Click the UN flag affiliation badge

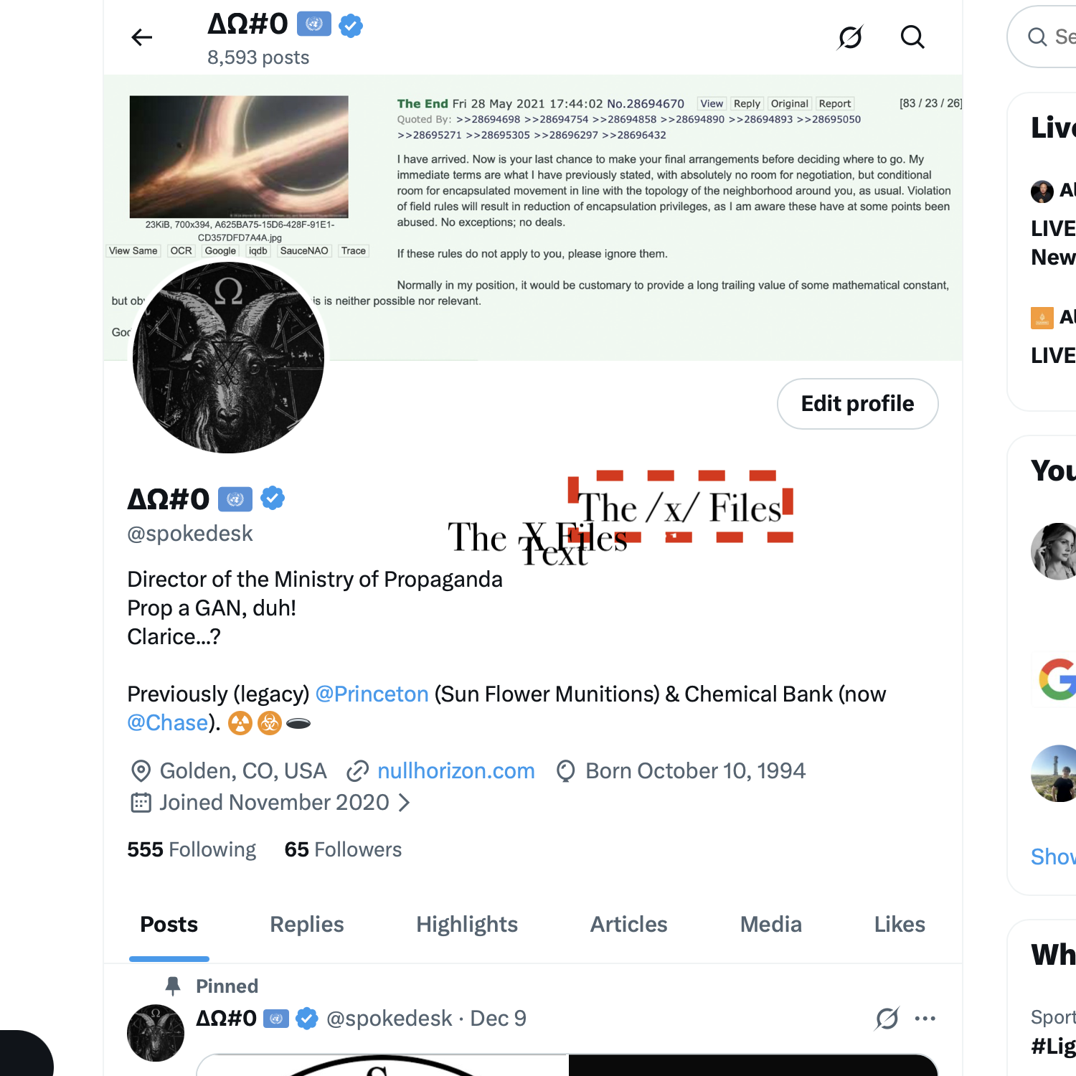point(235,499)
